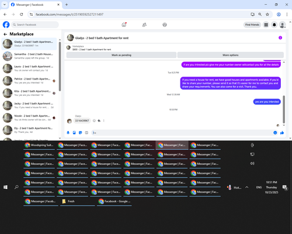
Task: Open the Windows notification center icon
Action: (x=285, y=188)
